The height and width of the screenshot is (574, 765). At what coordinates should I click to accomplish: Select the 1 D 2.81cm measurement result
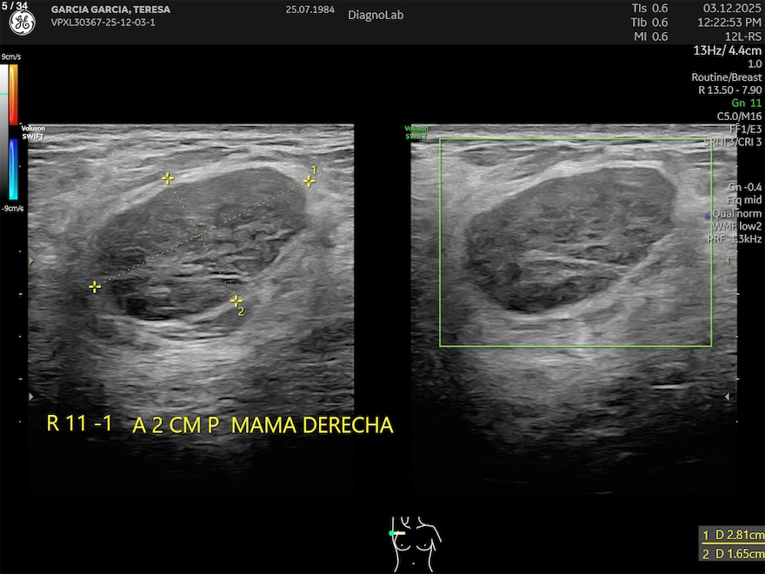732,535
